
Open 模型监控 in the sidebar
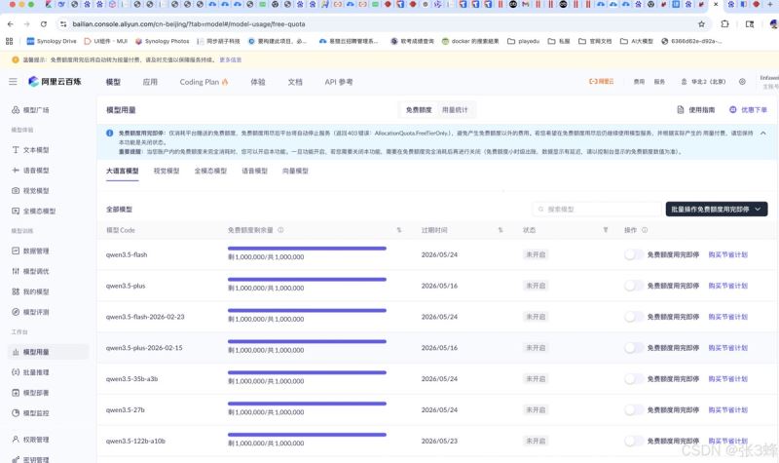click(x=30, y=412)
